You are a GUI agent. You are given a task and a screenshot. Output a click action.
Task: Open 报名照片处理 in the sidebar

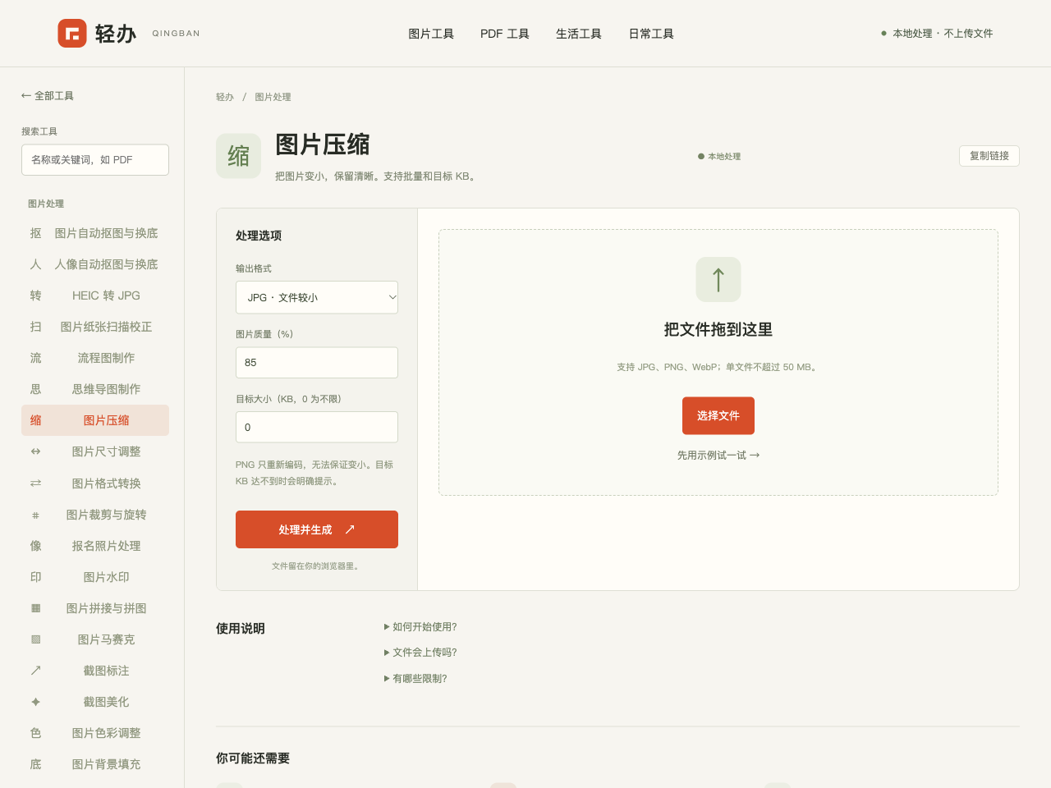tap(95, 546)
